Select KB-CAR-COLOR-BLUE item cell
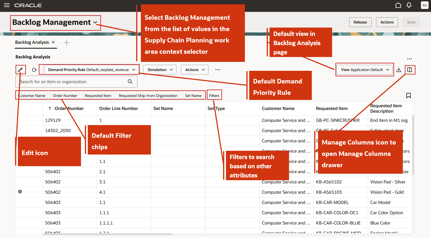This screenshot has height=238, width=431. point(341,223)
